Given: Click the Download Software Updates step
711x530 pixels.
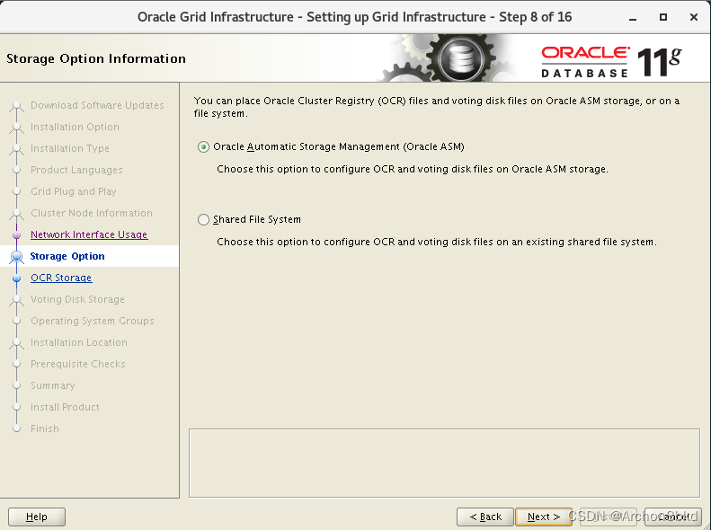Looking at the screenshot, I should tap(97, 105).
